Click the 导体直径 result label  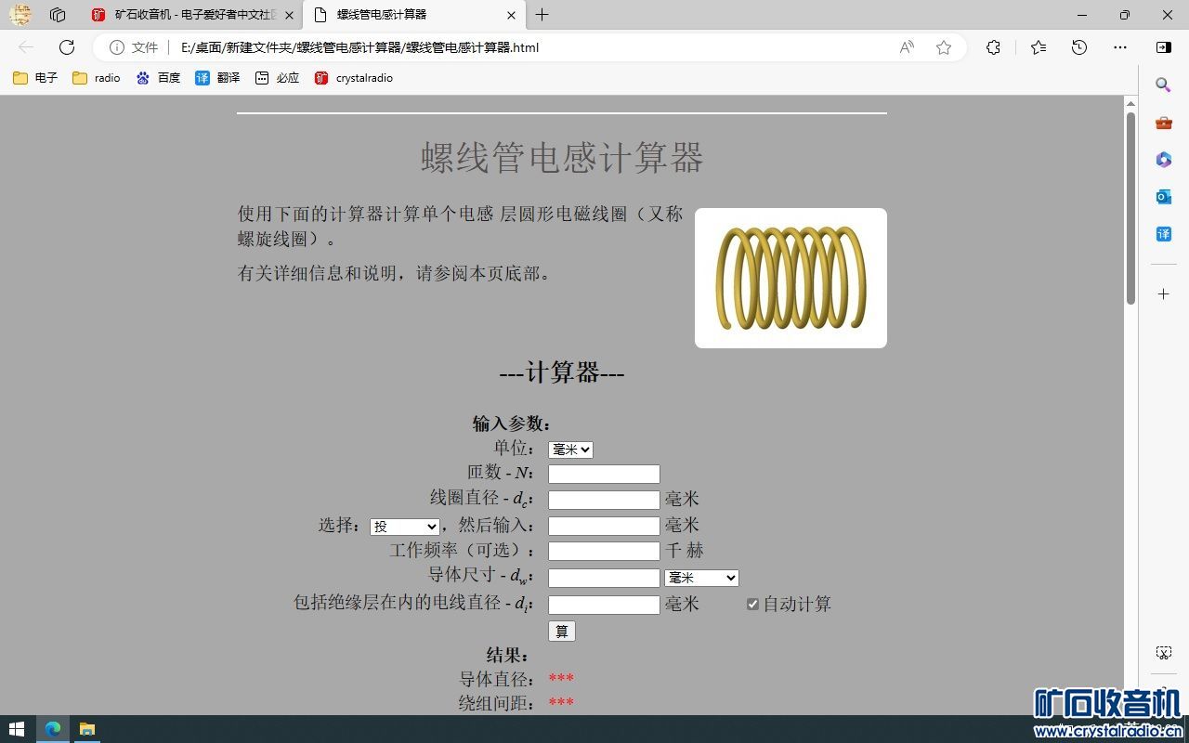pyautogui.click(x=498, y=679)
